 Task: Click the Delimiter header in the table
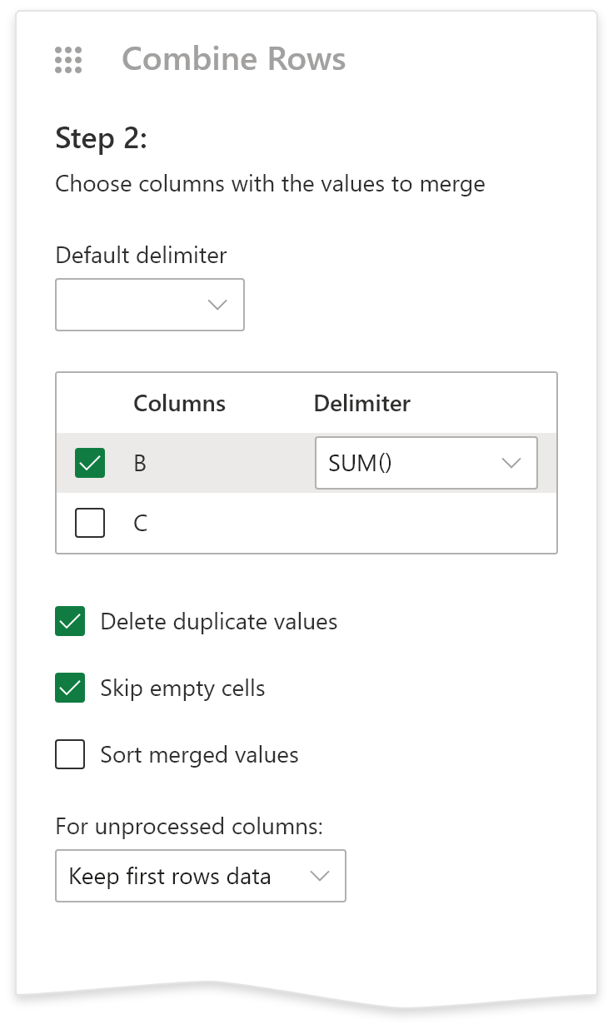(361, 404)
